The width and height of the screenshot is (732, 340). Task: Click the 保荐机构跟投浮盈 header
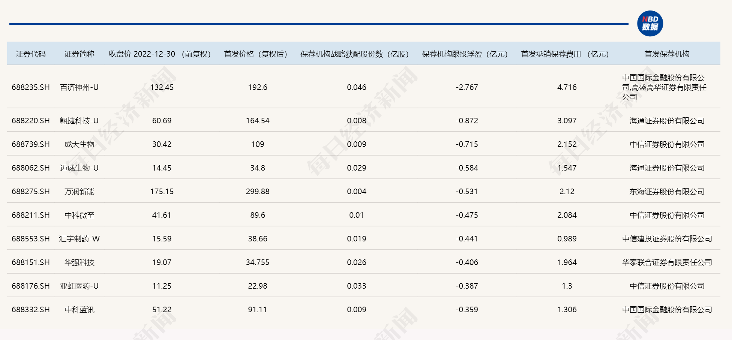coord(465,54)
